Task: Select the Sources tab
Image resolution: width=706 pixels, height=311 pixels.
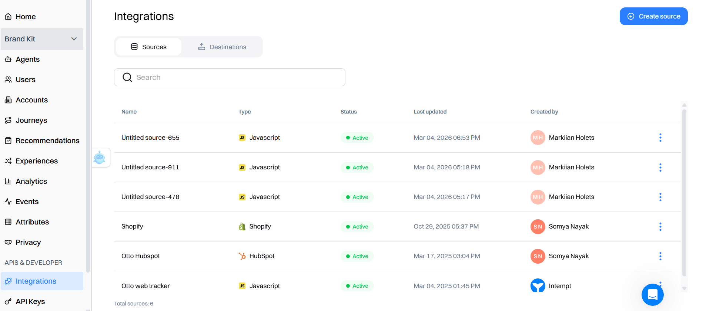Action: [149, 47]
